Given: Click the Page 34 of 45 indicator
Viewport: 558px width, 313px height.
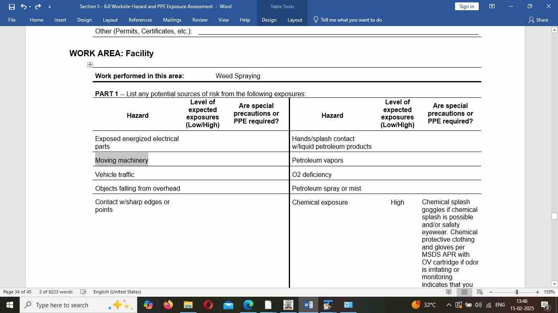Looking at the screenshot, I should pos(18,292).
